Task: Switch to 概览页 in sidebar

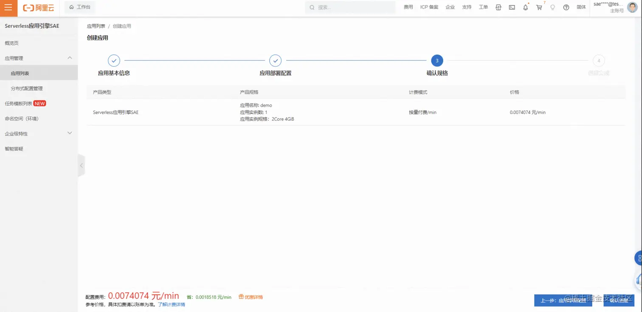Action: click(x=11, y=43)
